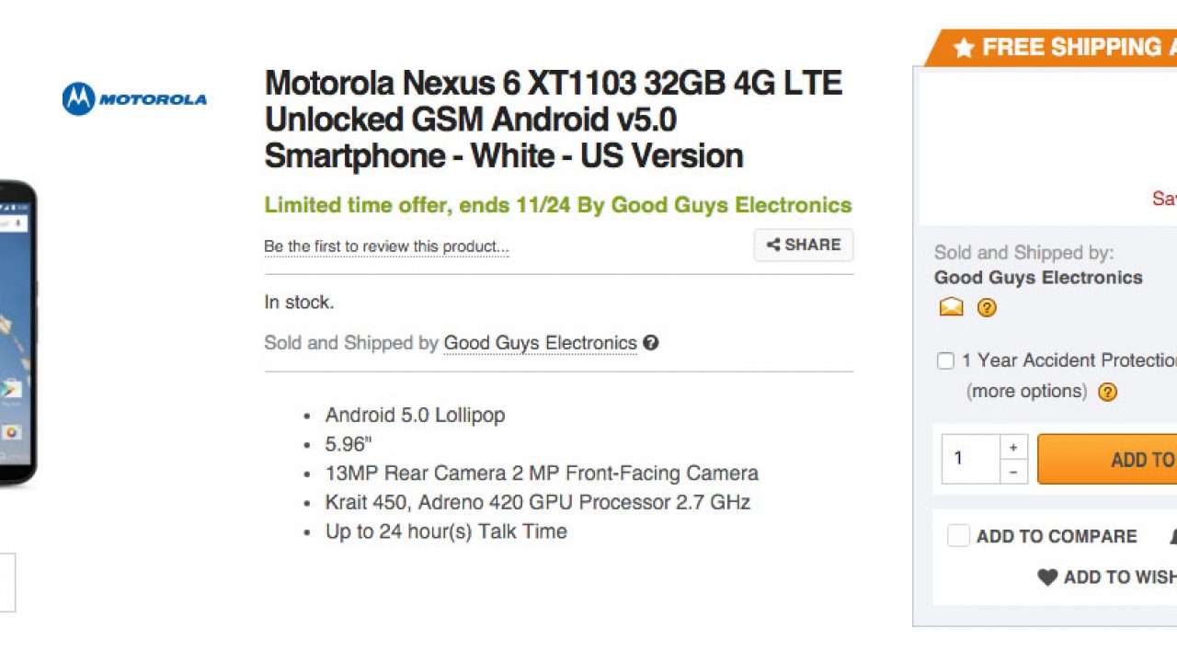Screen dimensions: 1177x662
Task: Click the help icon next to more options
Action: tap(1108, 392)
